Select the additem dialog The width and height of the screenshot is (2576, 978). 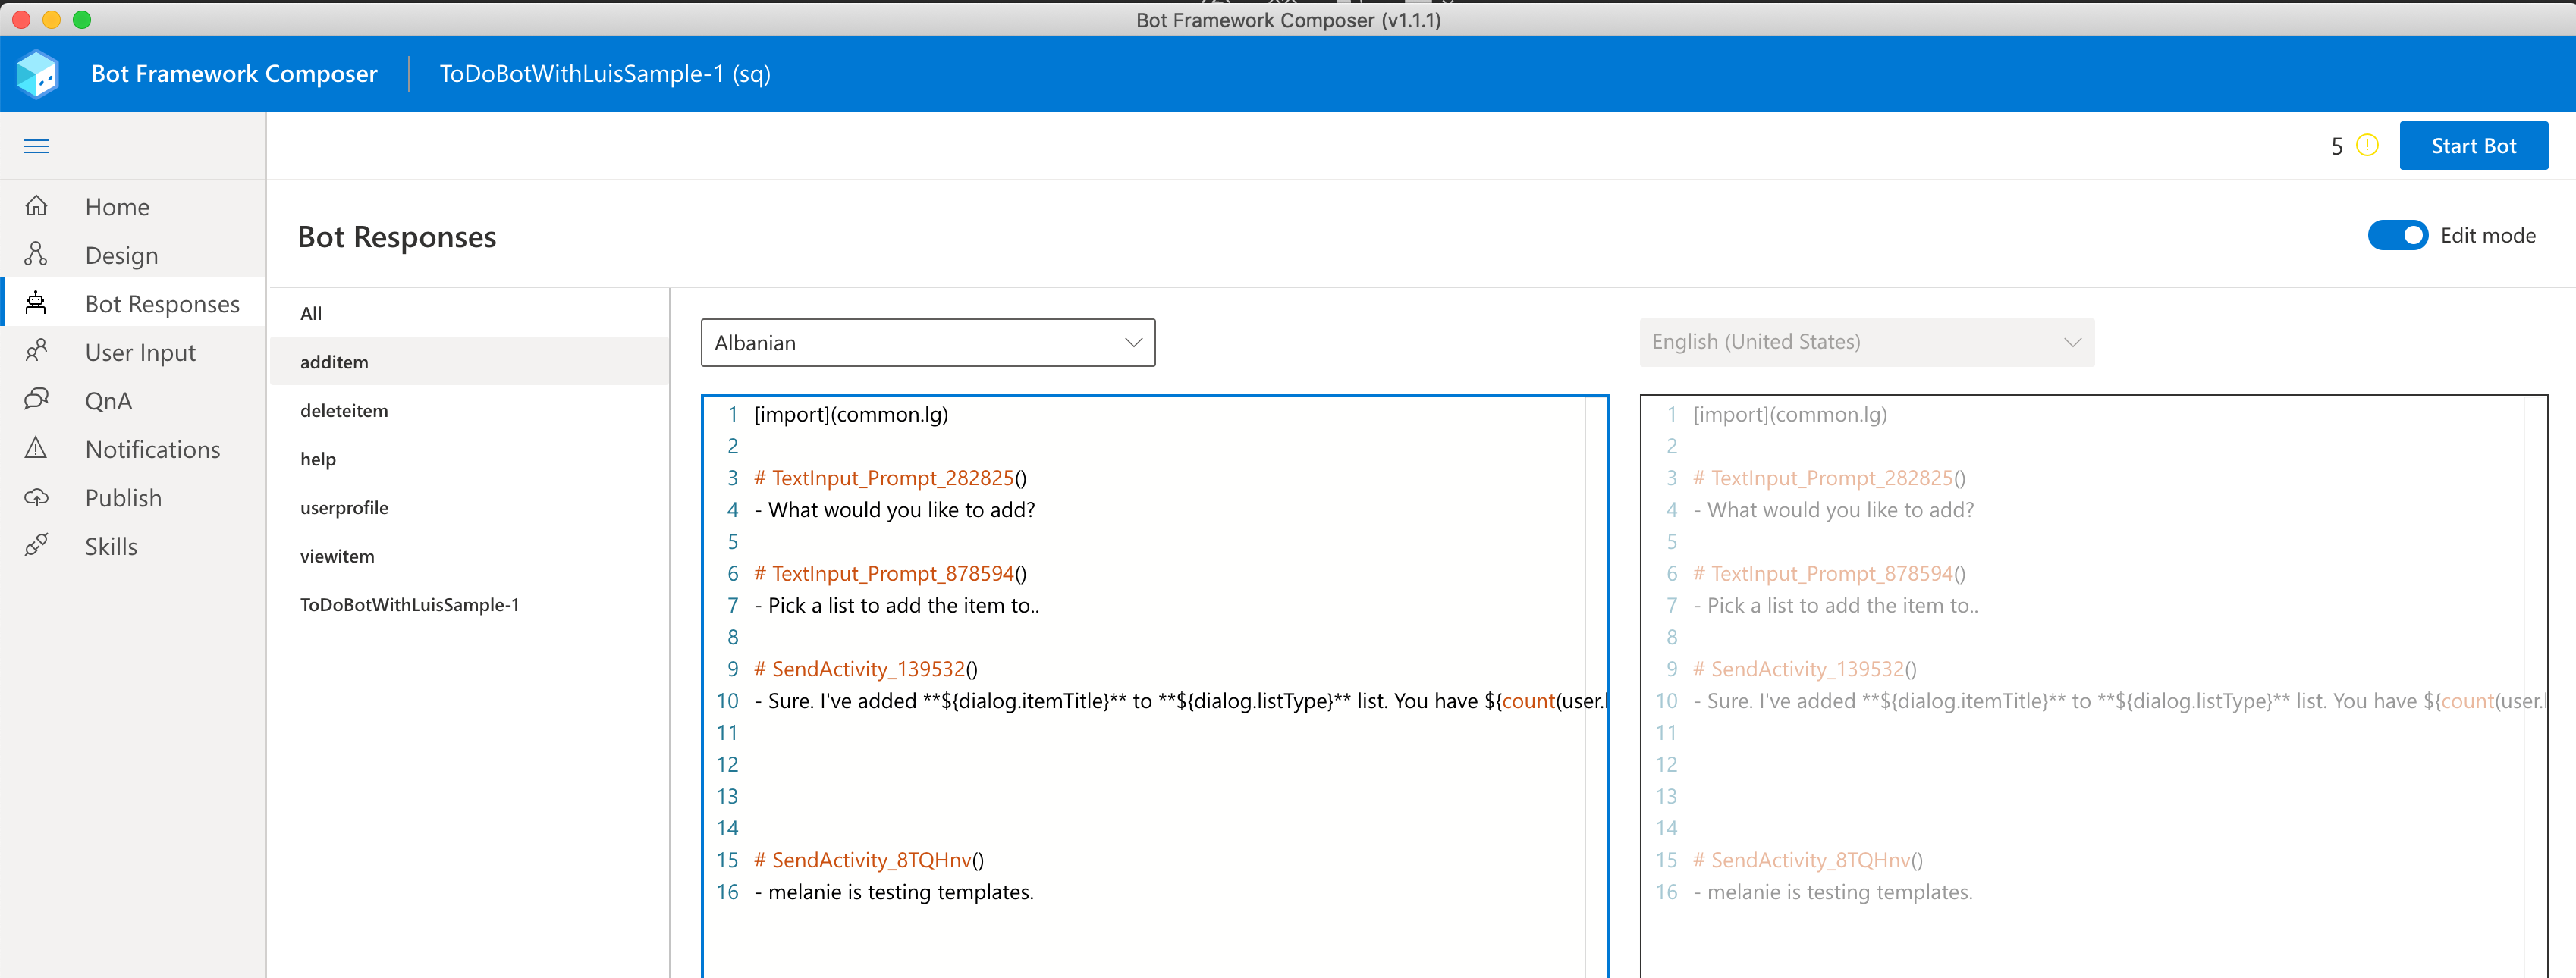469,362
